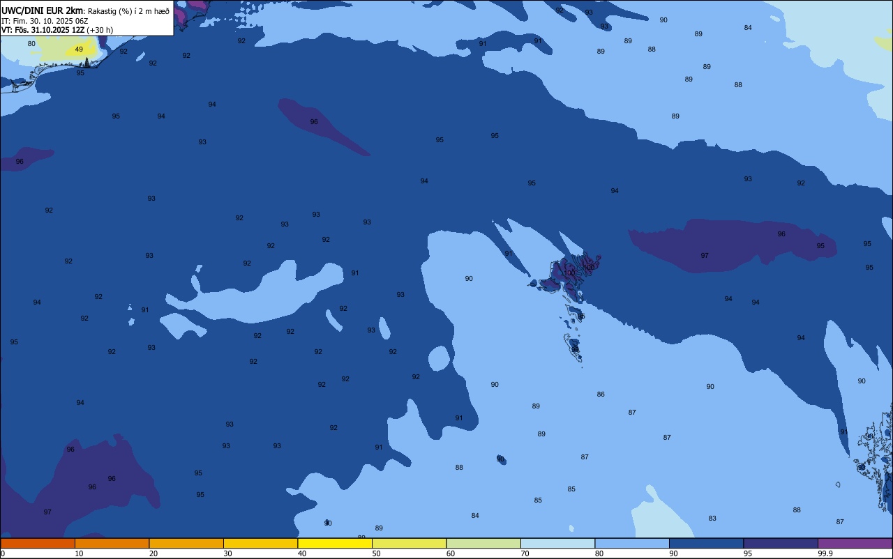Select the 30–40 golden legend segment
Screen dimensions: 893x559
260,543
